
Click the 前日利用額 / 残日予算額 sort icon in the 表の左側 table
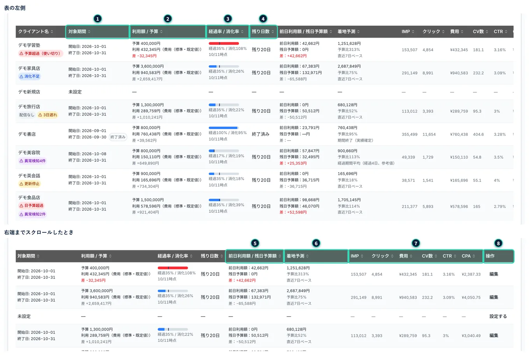tap(331, 31)
